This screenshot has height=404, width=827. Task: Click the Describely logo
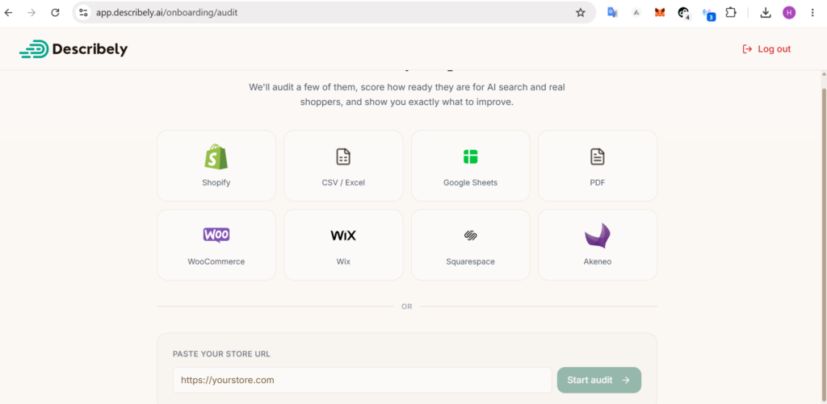click(73, 49)
